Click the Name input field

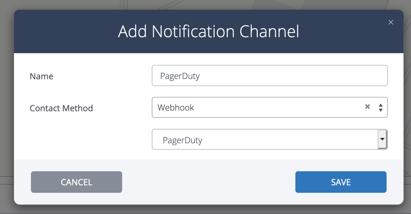tap(270, 76)
